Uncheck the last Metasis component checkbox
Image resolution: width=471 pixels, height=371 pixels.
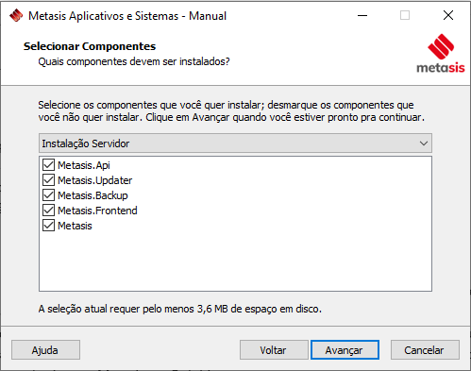pos(48,226)
